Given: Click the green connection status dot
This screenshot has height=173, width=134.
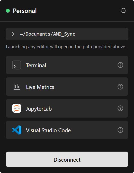Looking at the screenshot, I should [x=8, y=11].
